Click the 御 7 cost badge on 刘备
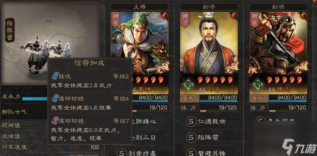The image size is (317, 156). pyautogui.click(x=185, y=19)
